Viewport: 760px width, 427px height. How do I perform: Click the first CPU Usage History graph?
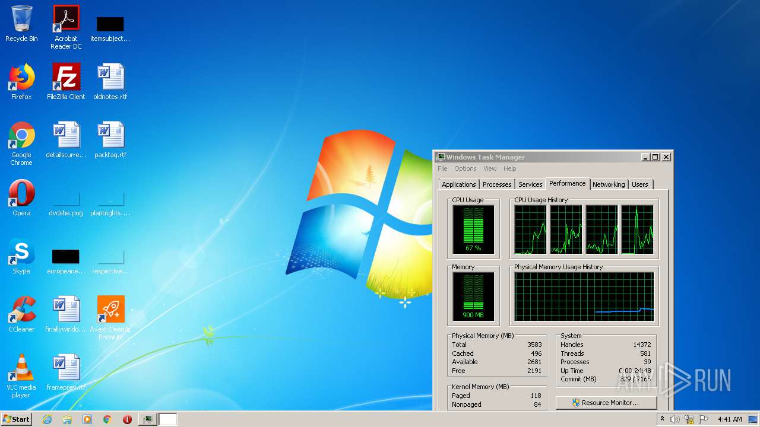(x=530, y=230)
